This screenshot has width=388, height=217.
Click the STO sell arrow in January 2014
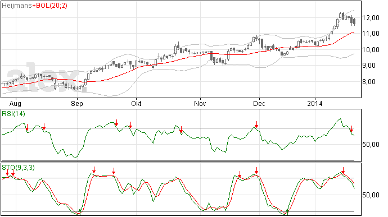[343, 170]
